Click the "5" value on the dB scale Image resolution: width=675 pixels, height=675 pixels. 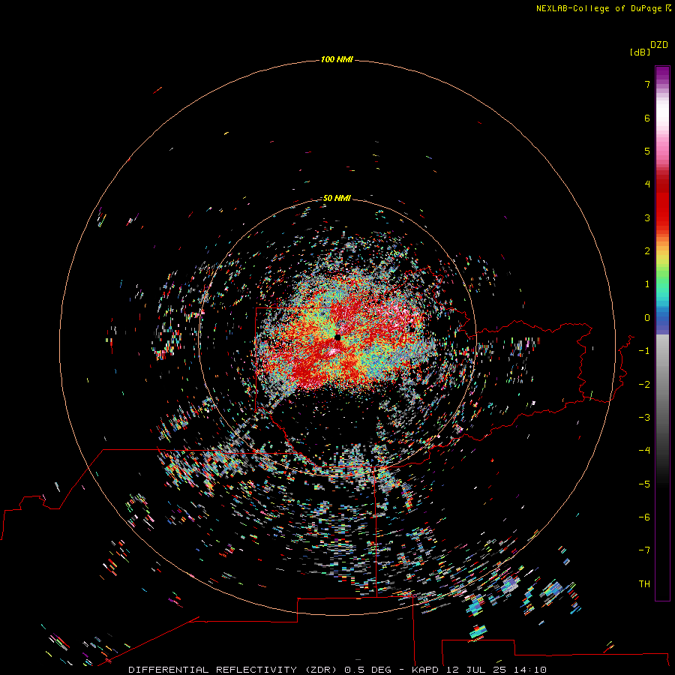point(647,151)
